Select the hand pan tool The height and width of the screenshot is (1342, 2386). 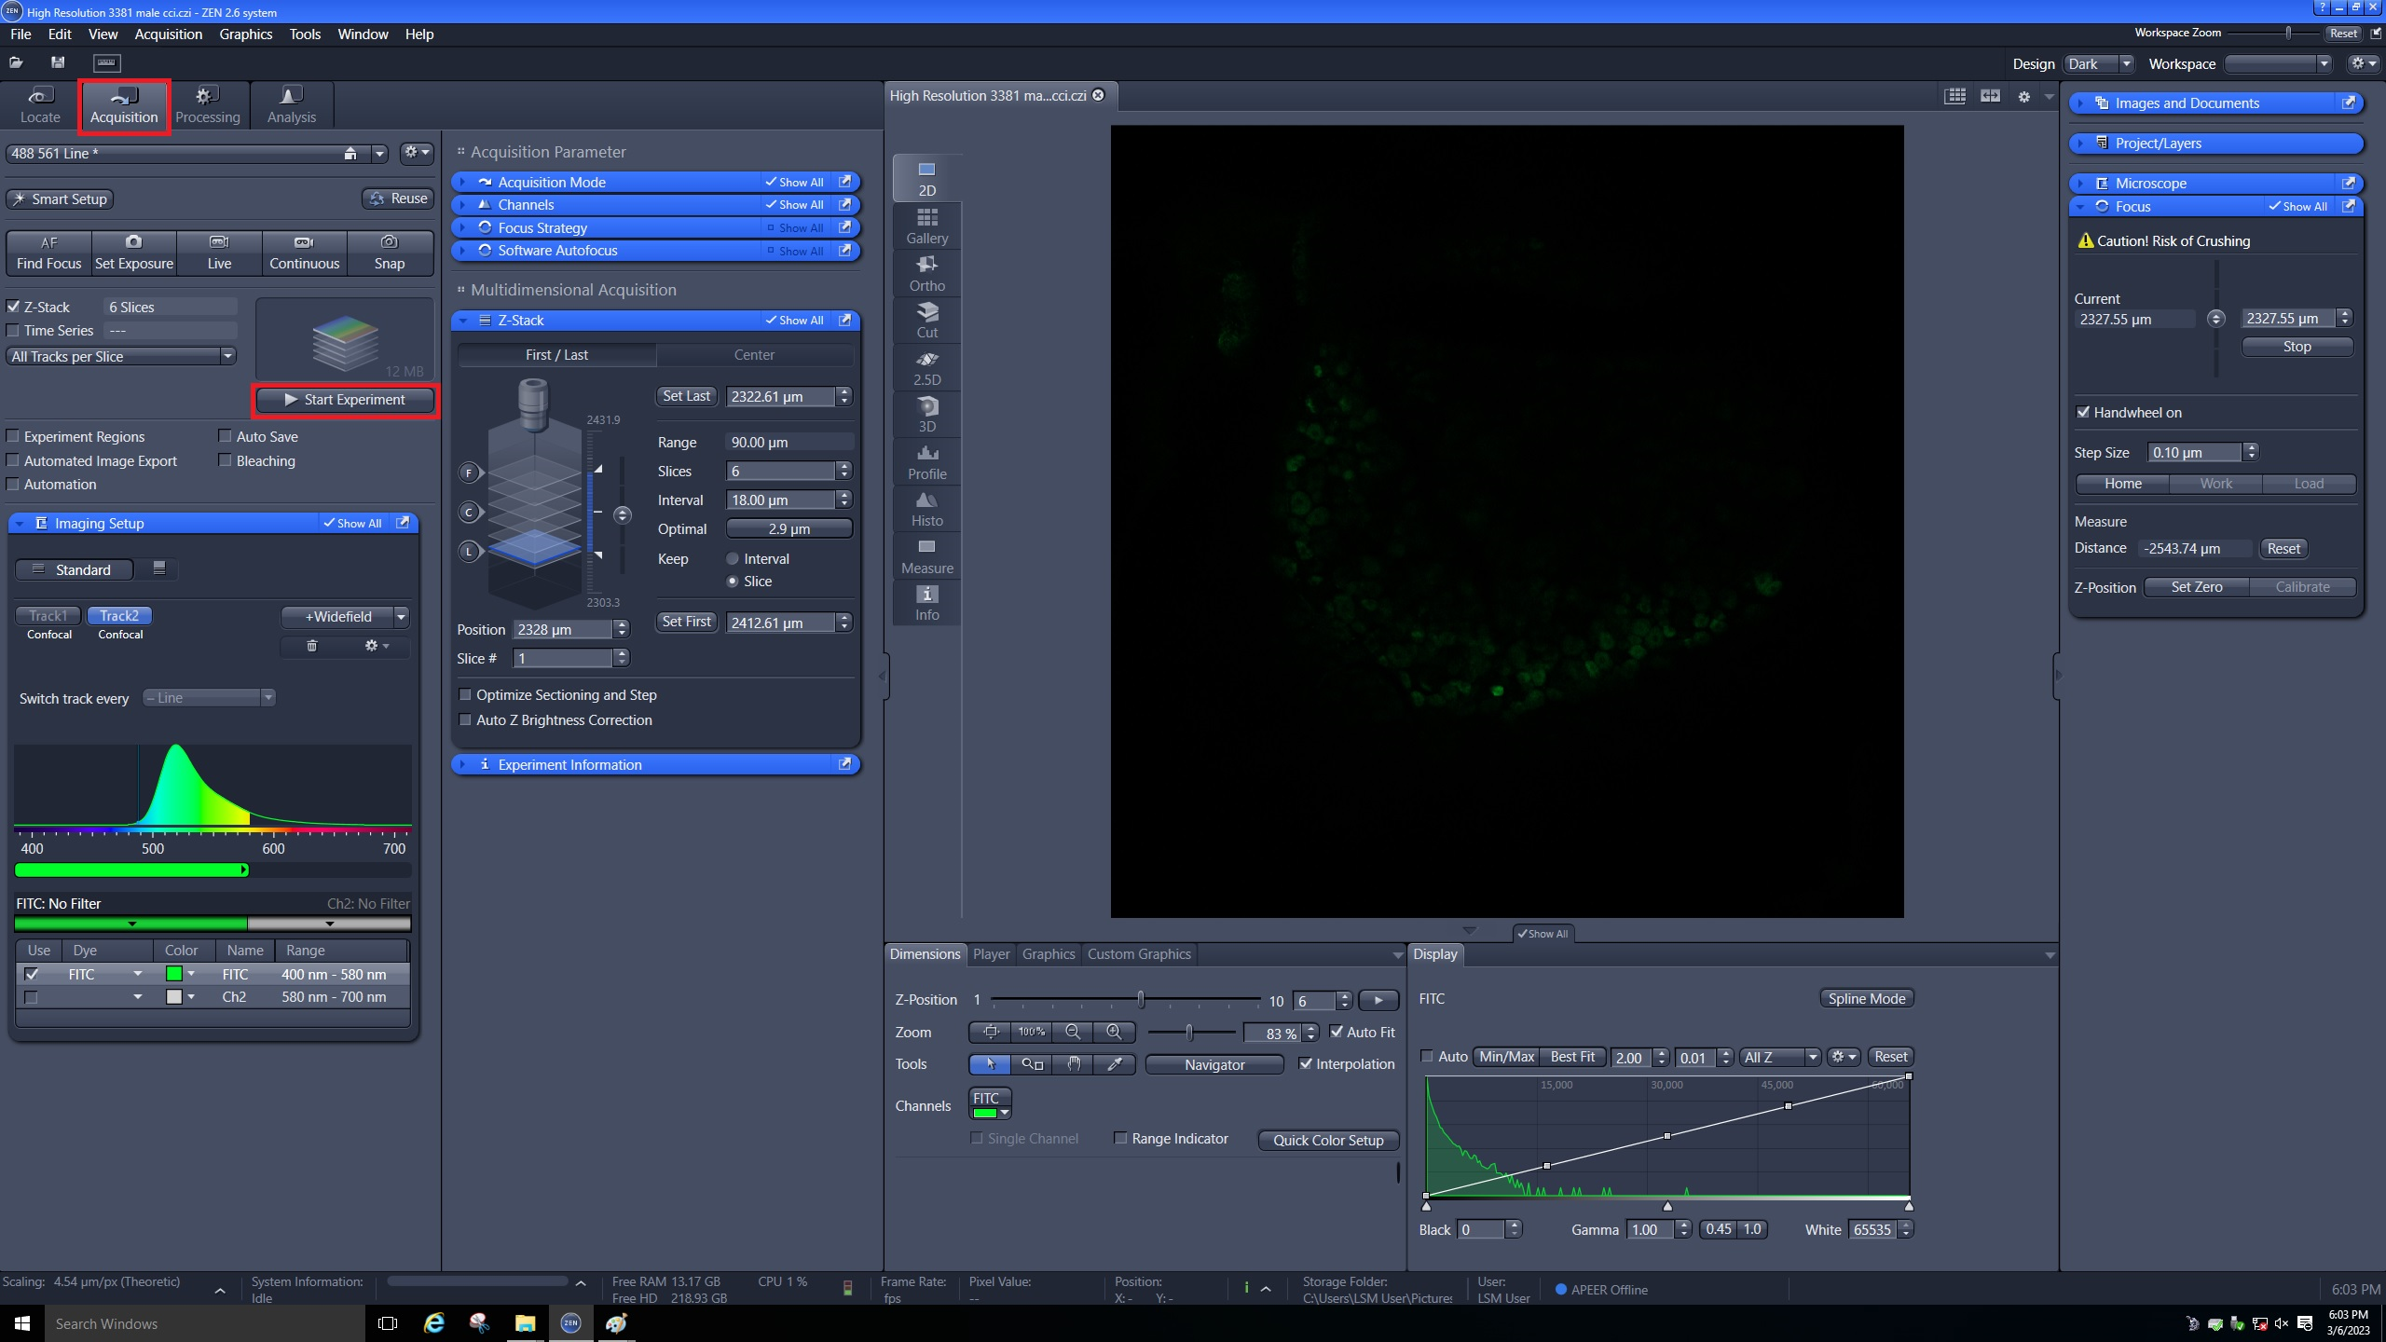pos(1073,1064)
